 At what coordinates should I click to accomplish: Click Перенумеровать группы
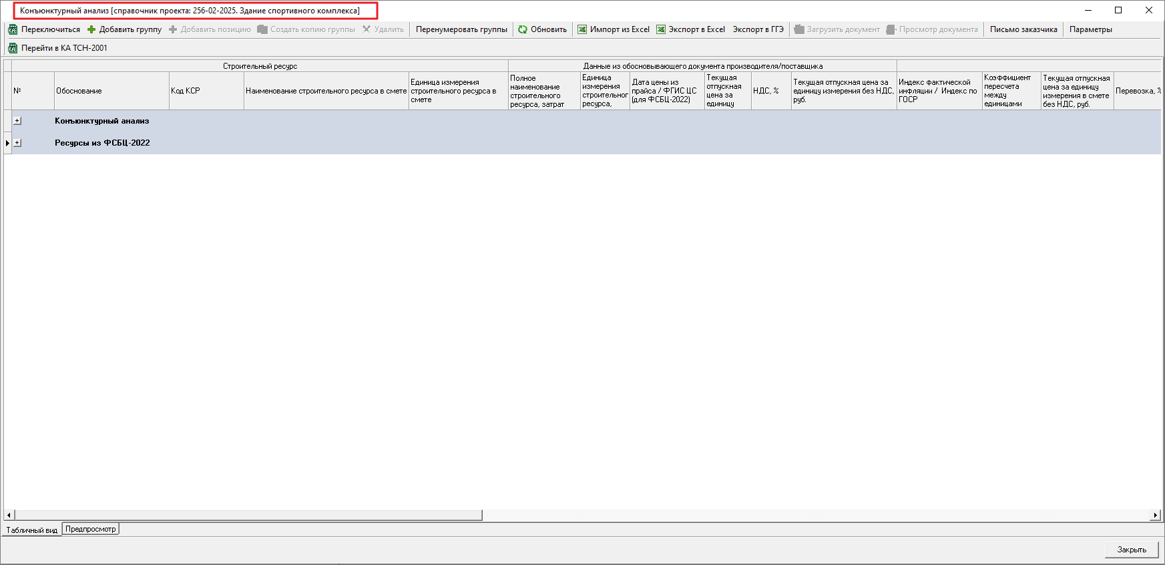coord(461,29)
